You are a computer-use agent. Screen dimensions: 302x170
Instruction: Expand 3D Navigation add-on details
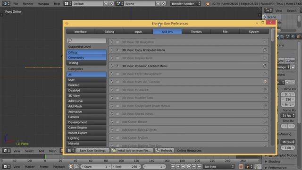(112, 42)
